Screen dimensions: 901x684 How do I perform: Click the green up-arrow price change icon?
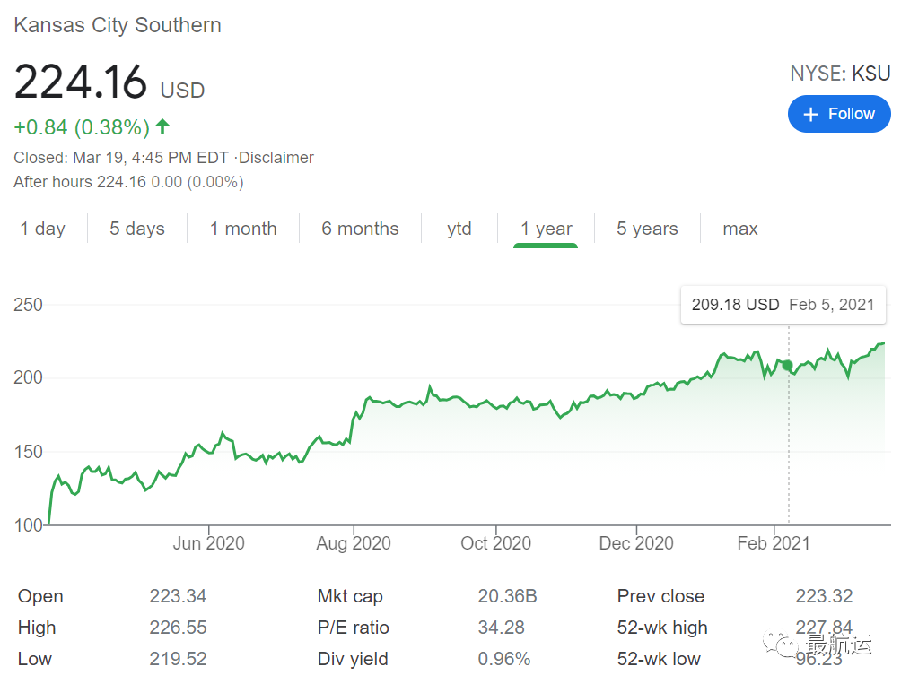click(162, 126)
